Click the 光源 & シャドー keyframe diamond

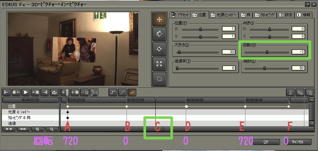[x=68, y=112]
